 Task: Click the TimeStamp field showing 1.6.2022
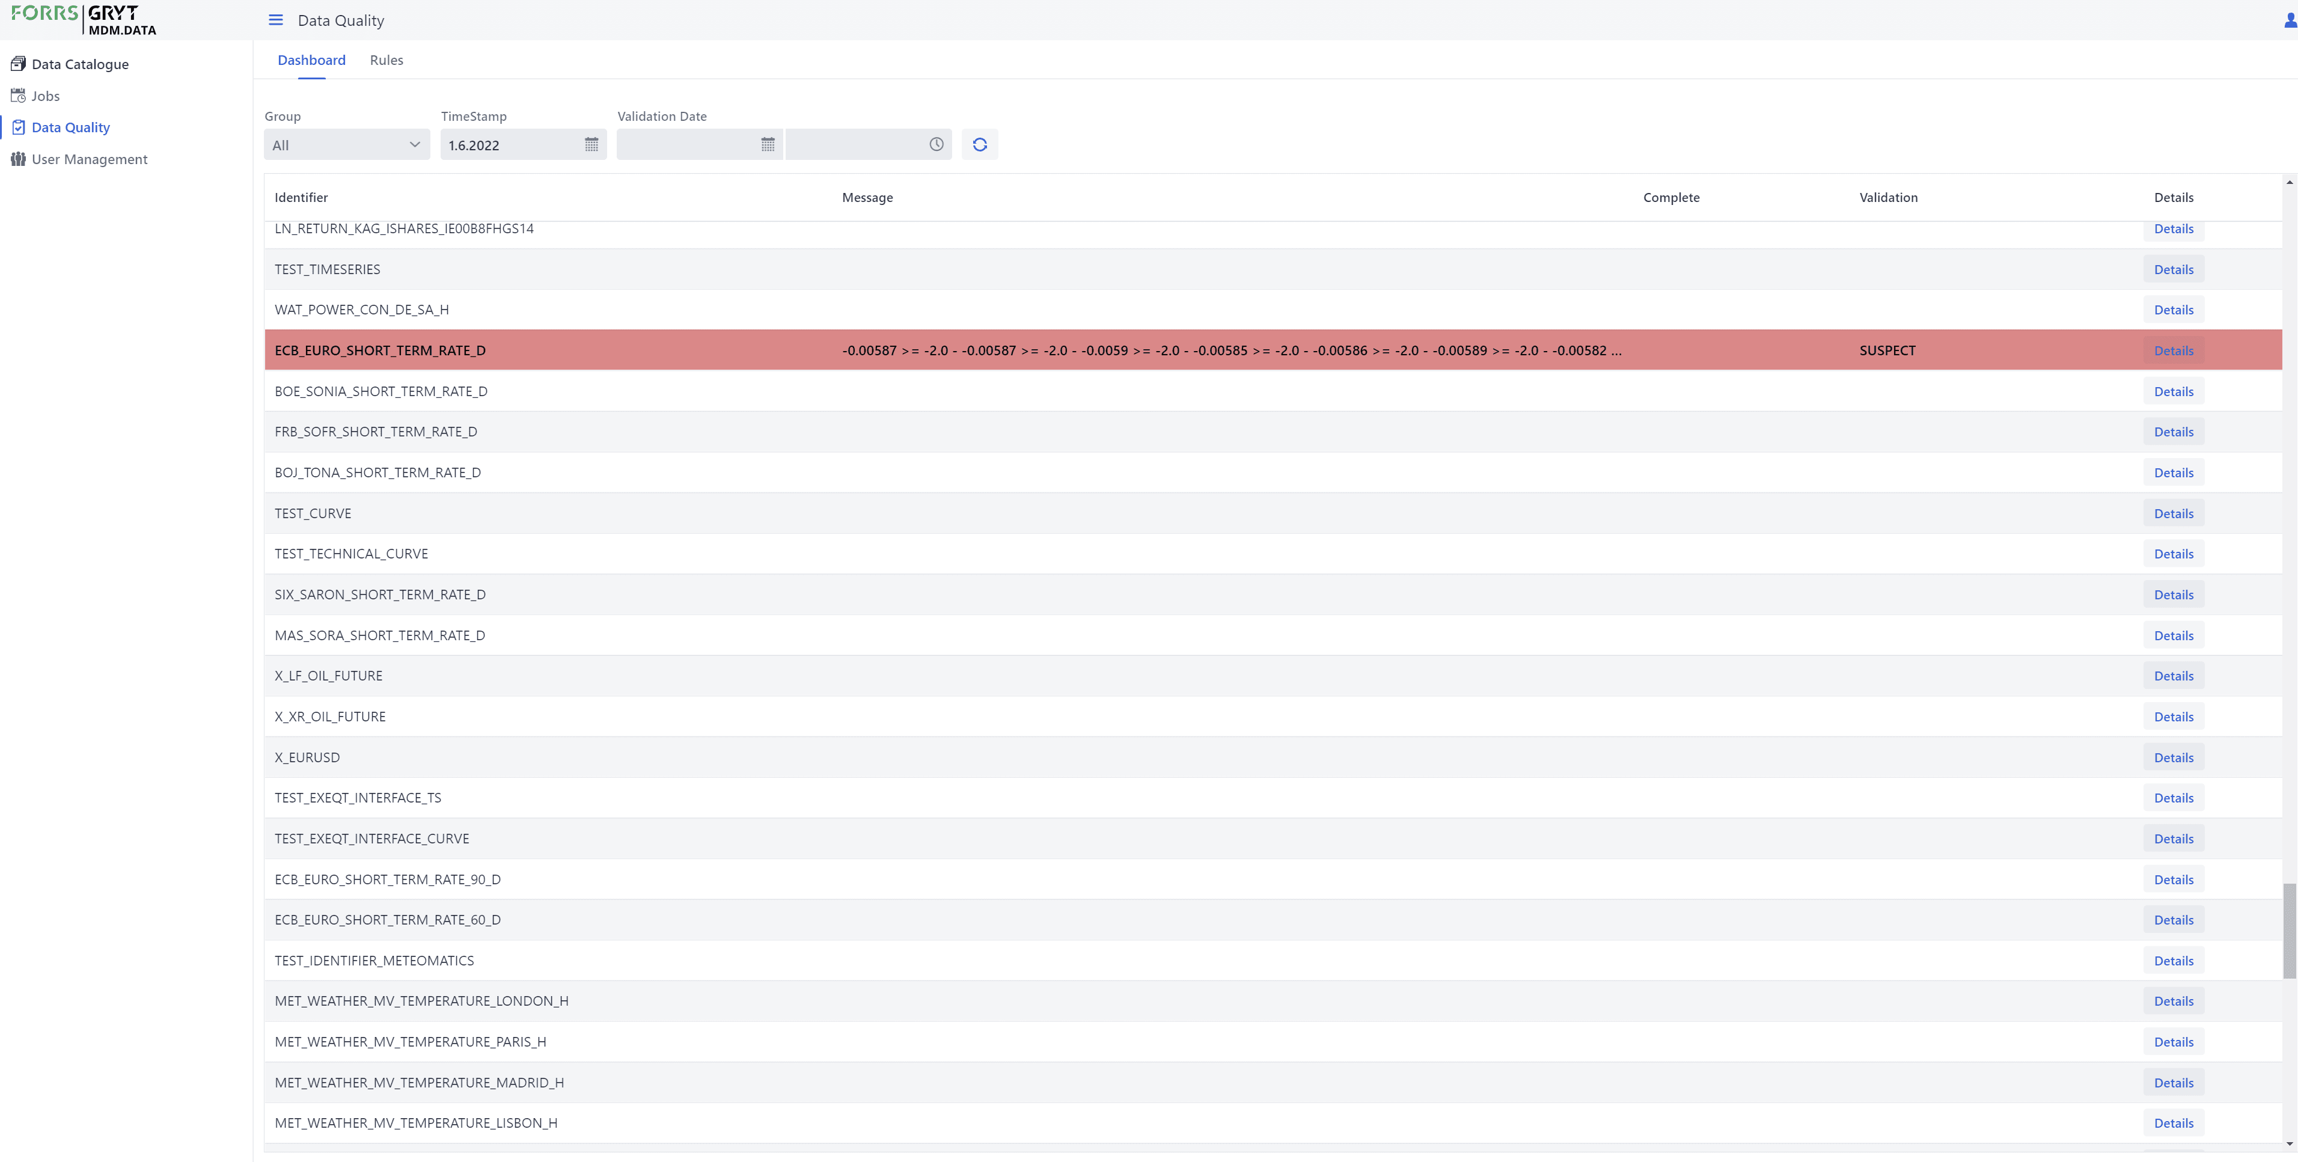click(524, 145)
